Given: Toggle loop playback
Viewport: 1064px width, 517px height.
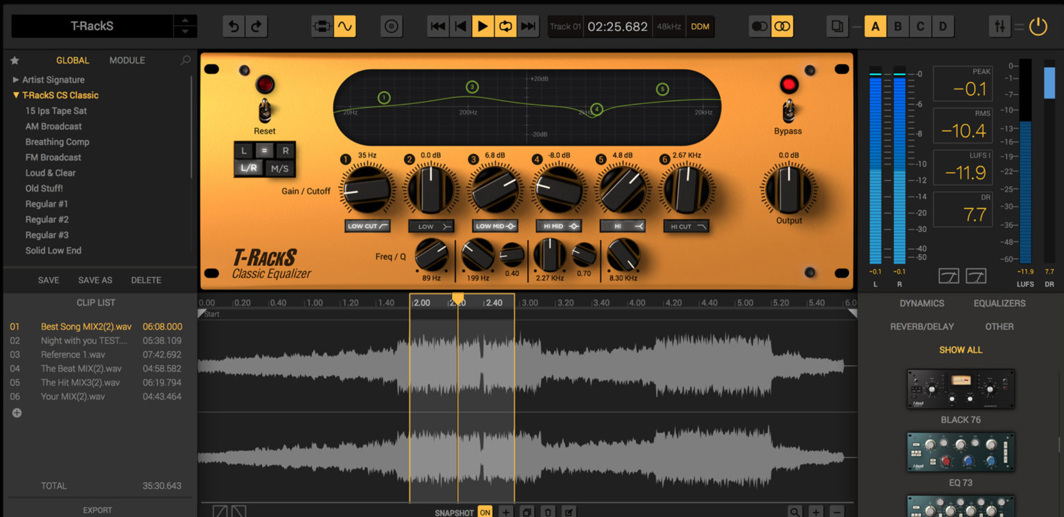Looking at the screenshot, I should (x=505, y=26).
